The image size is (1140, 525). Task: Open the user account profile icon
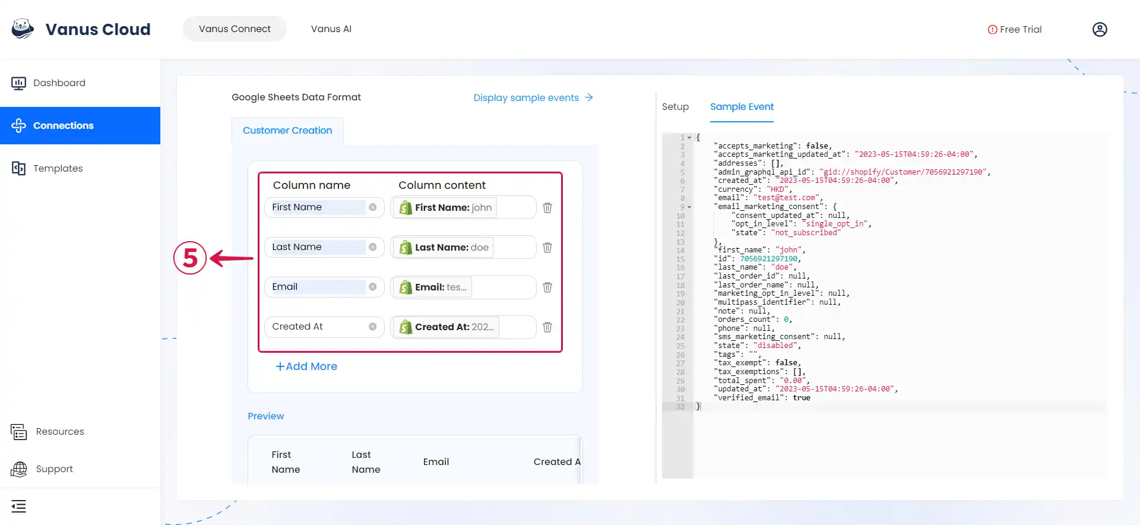pyautogui.click(x=1100, y=30)
